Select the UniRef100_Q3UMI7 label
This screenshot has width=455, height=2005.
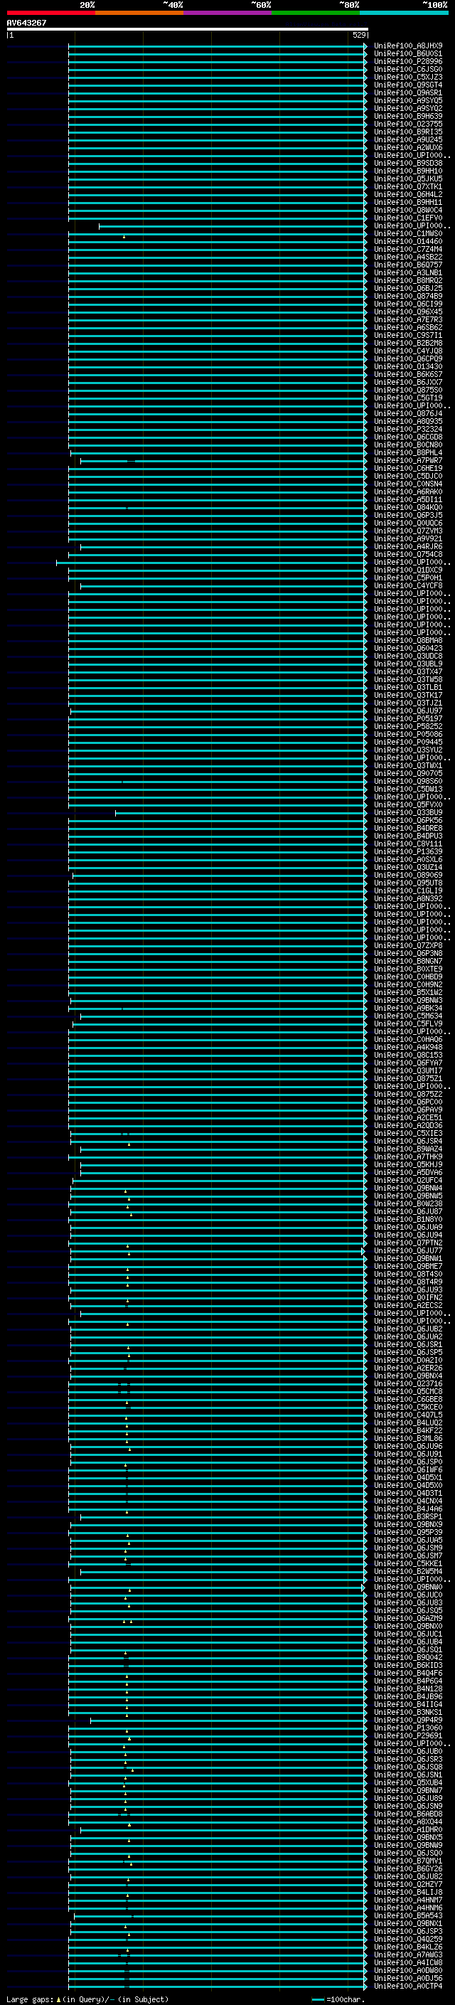click(x=407, y=1071)
